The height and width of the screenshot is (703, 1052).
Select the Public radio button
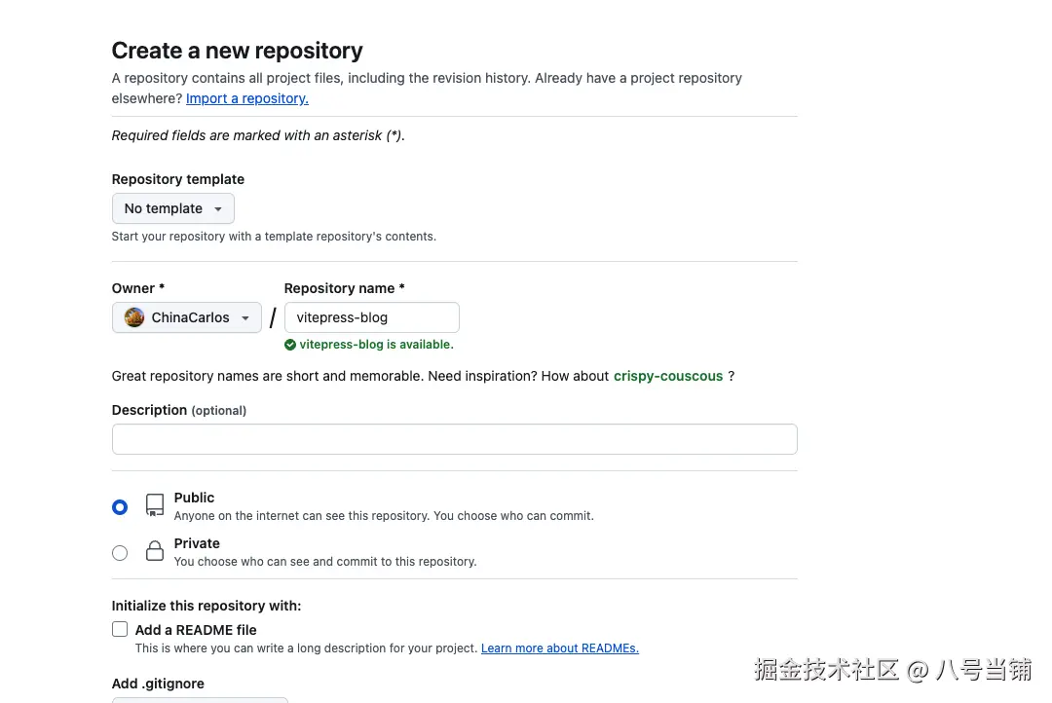[x=120, y=506]
